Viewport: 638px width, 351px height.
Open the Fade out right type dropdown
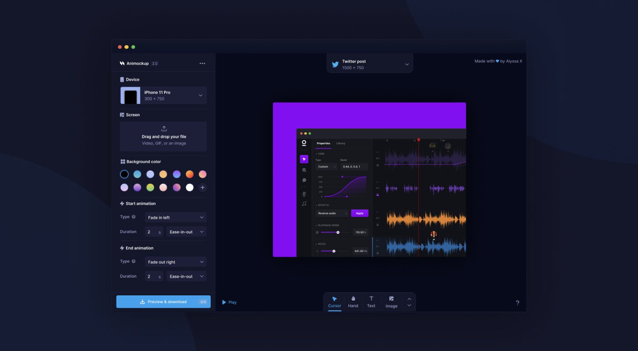click(175, 262)
